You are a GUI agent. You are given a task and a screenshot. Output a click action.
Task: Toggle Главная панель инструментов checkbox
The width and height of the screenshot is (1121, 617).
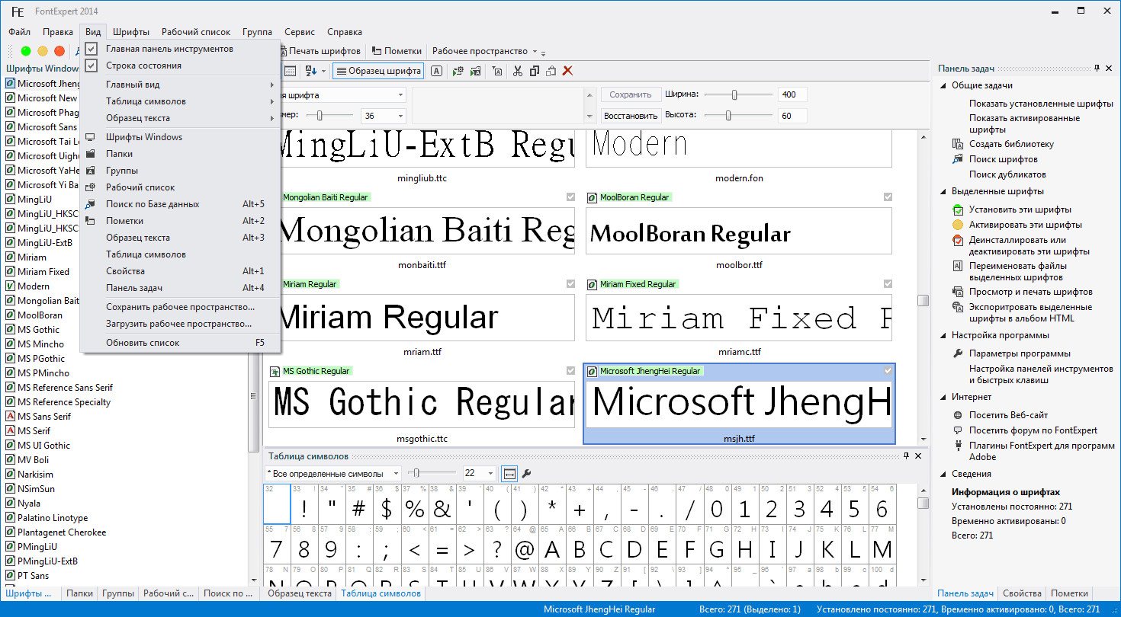92,49
